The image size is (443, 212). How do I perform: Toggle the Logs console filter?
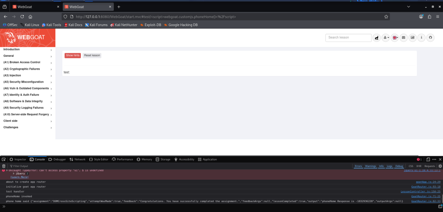pos(390,166)
